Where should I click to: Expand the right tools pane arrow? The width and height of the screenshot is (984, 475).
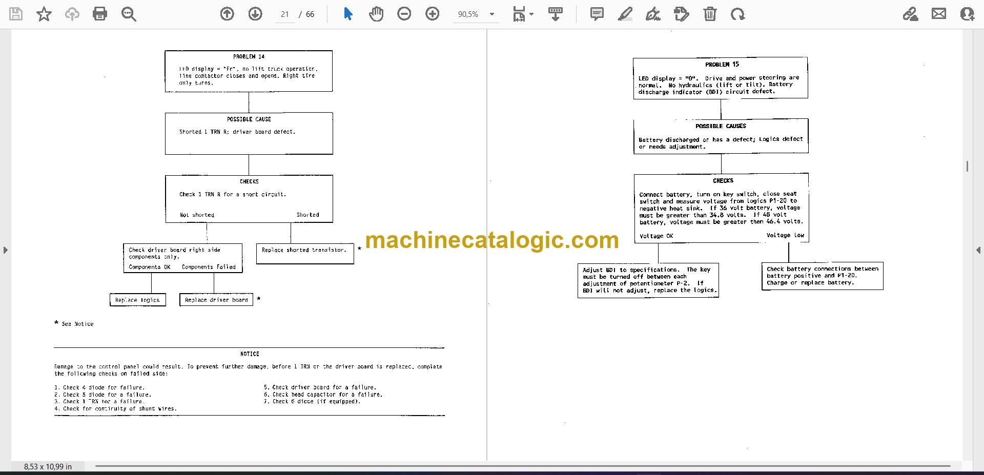pos(978,250)
